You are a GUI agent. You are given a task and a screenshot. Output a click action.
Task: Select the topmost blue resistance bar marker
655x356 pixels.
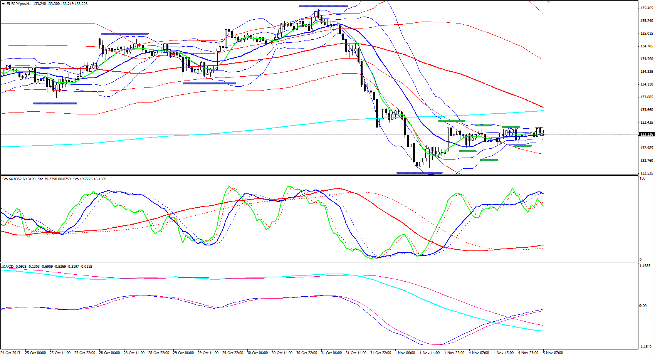[x=323, y=6]
